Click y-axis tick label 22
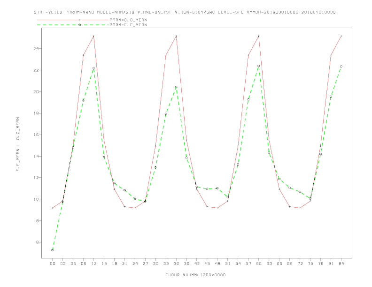 click(x=36, y=70)
